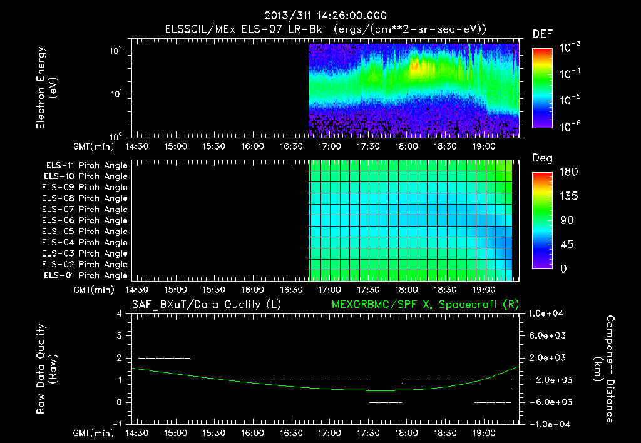Click 18:00 time label under pitch angle panel

click(x=406, y=290)
